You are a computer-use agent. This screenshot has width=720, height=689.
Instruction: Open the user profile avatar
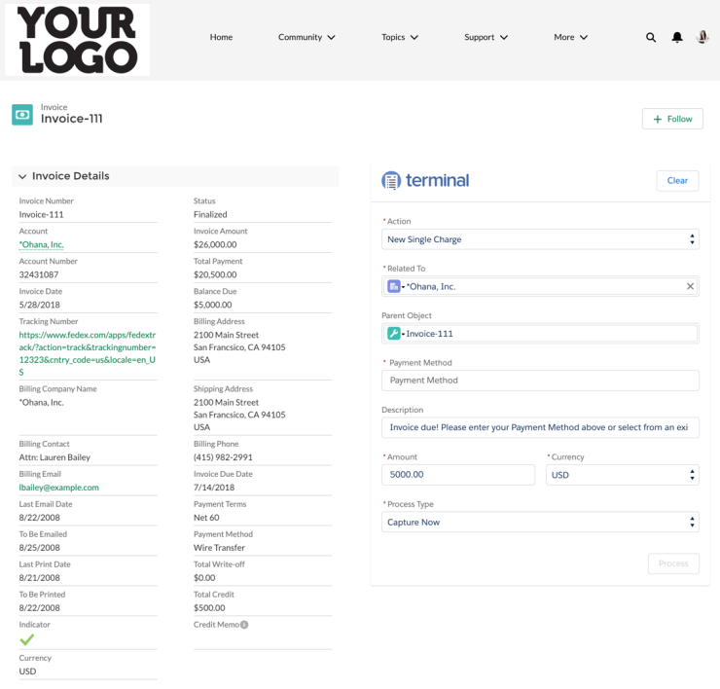click(702, 37)
